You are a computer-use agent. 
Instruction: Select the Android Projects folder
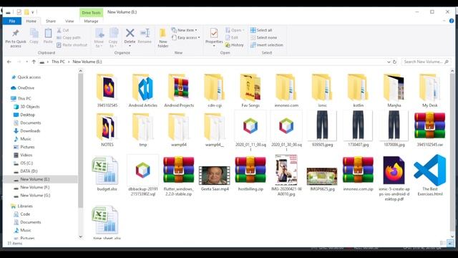pos(179,91)
